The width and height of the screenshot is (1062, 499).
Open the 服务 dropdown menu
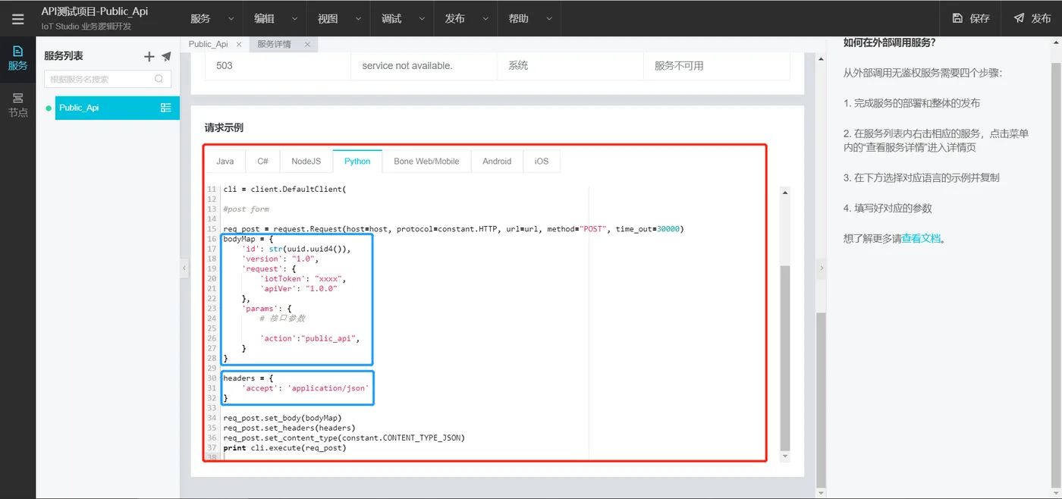(211, 18)
